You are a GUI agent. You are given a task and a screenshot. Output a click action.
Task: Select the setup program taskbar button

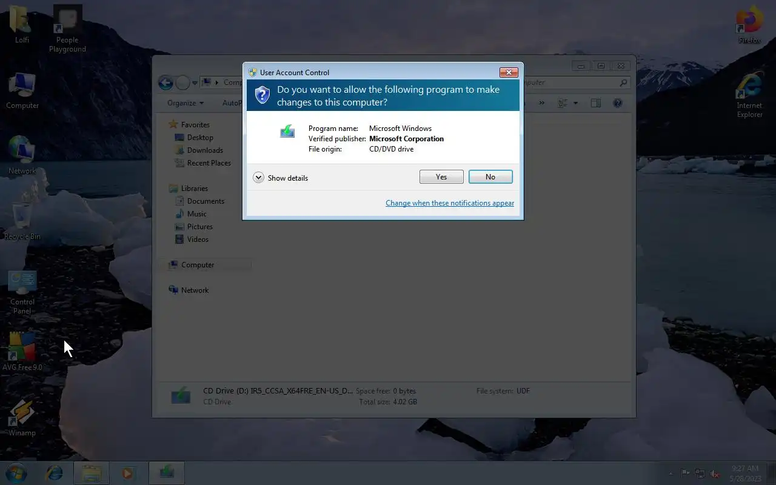pos(166,473)
